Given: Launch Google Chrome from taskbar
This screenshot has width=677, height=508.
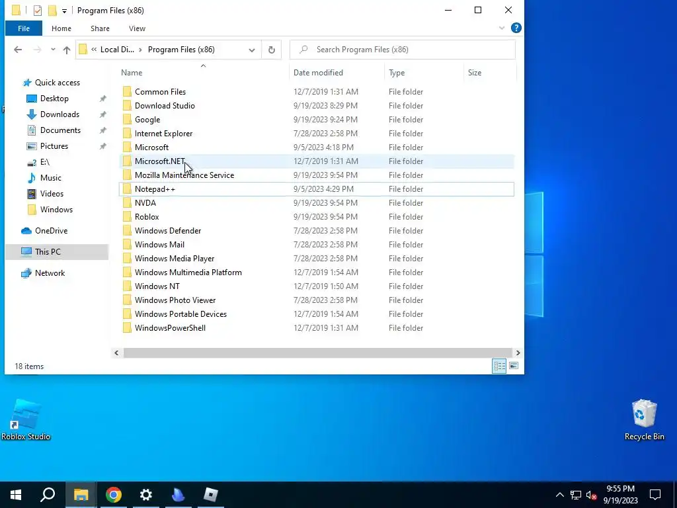Looking at the screenshot, I should pos(114,495).
